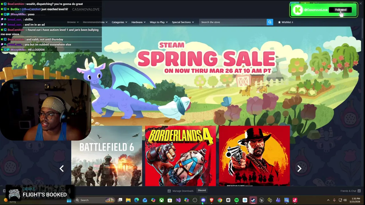Image resolution: width=365 pixels, height=205 pixels.
Task: Open CapCut from taskbar
Action: point(228,200)
